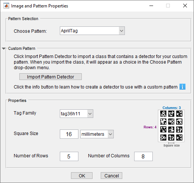Minimize the Image and Pattern Properties window
The width and height of the screenshot is (194, 183).
pyautogui.click(x=151, y=6)
